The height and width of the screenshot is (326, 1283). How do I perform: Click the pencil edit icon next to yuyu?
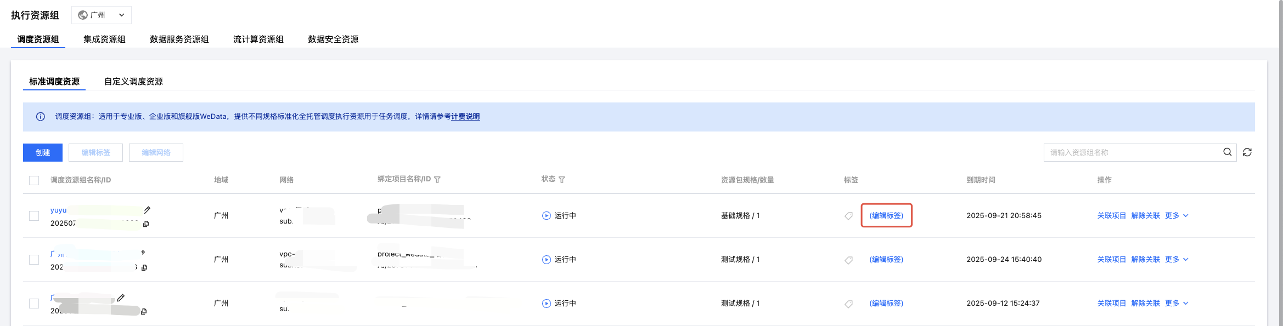click(x=147, y=210)
